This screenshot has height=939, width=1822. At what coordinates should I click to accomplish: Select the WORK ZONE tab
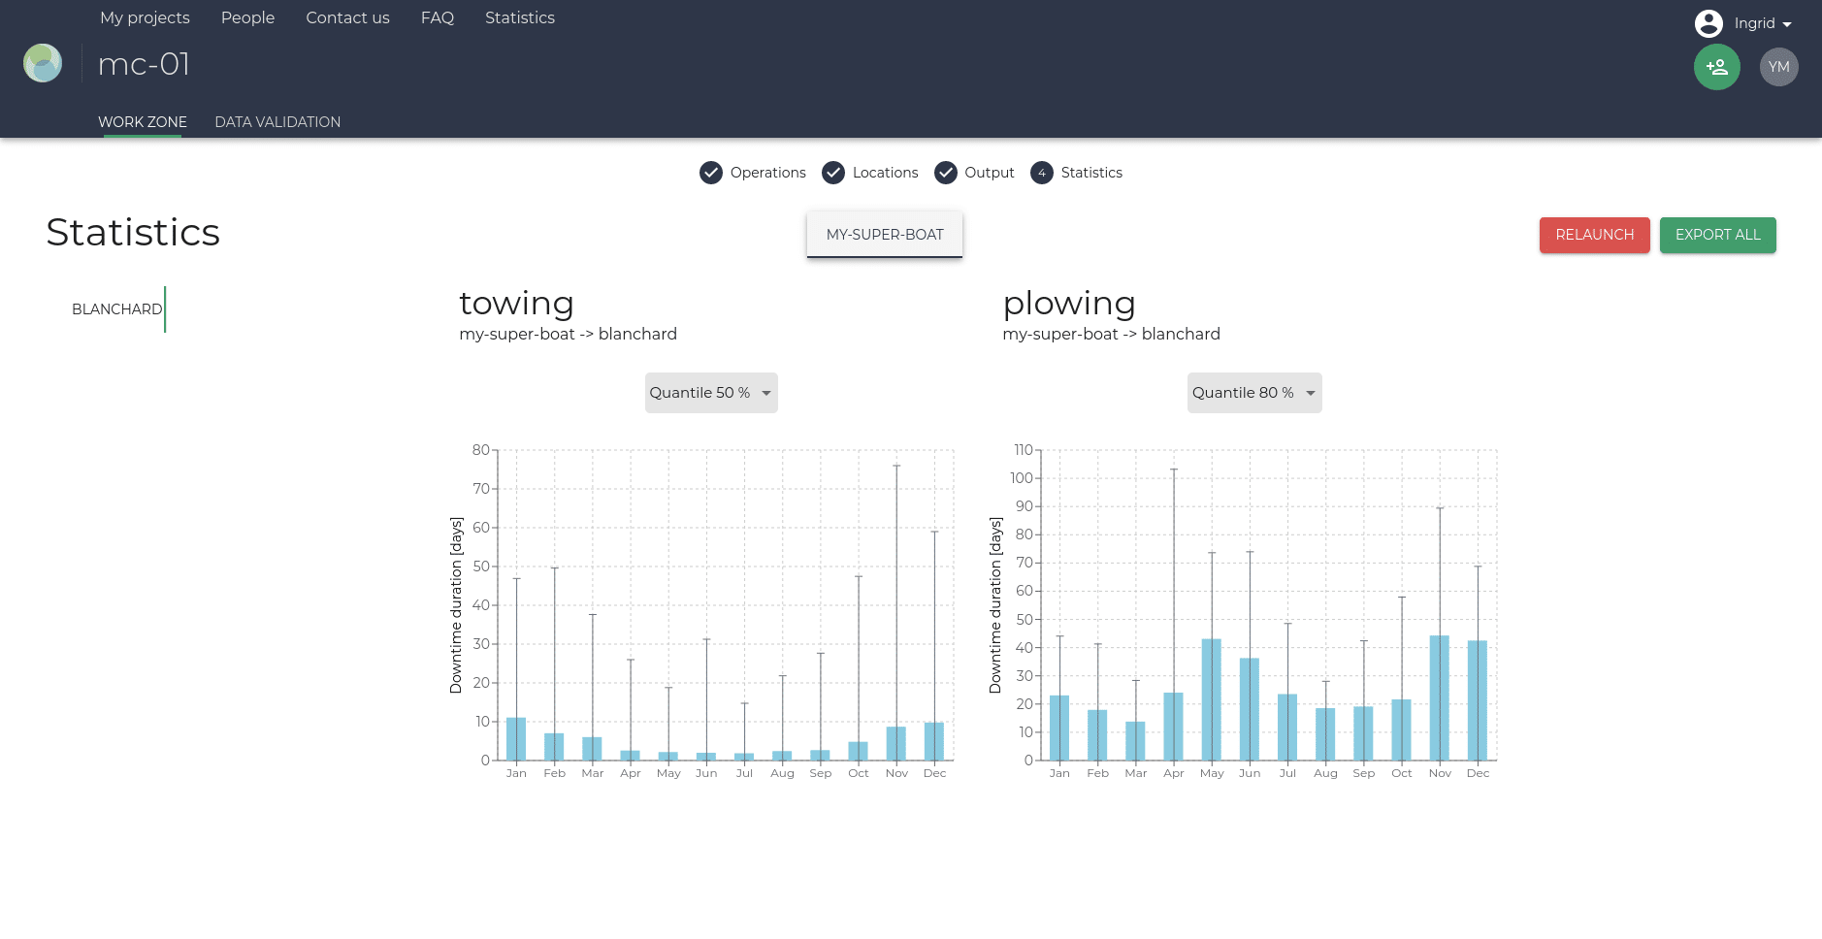[142, 121]
